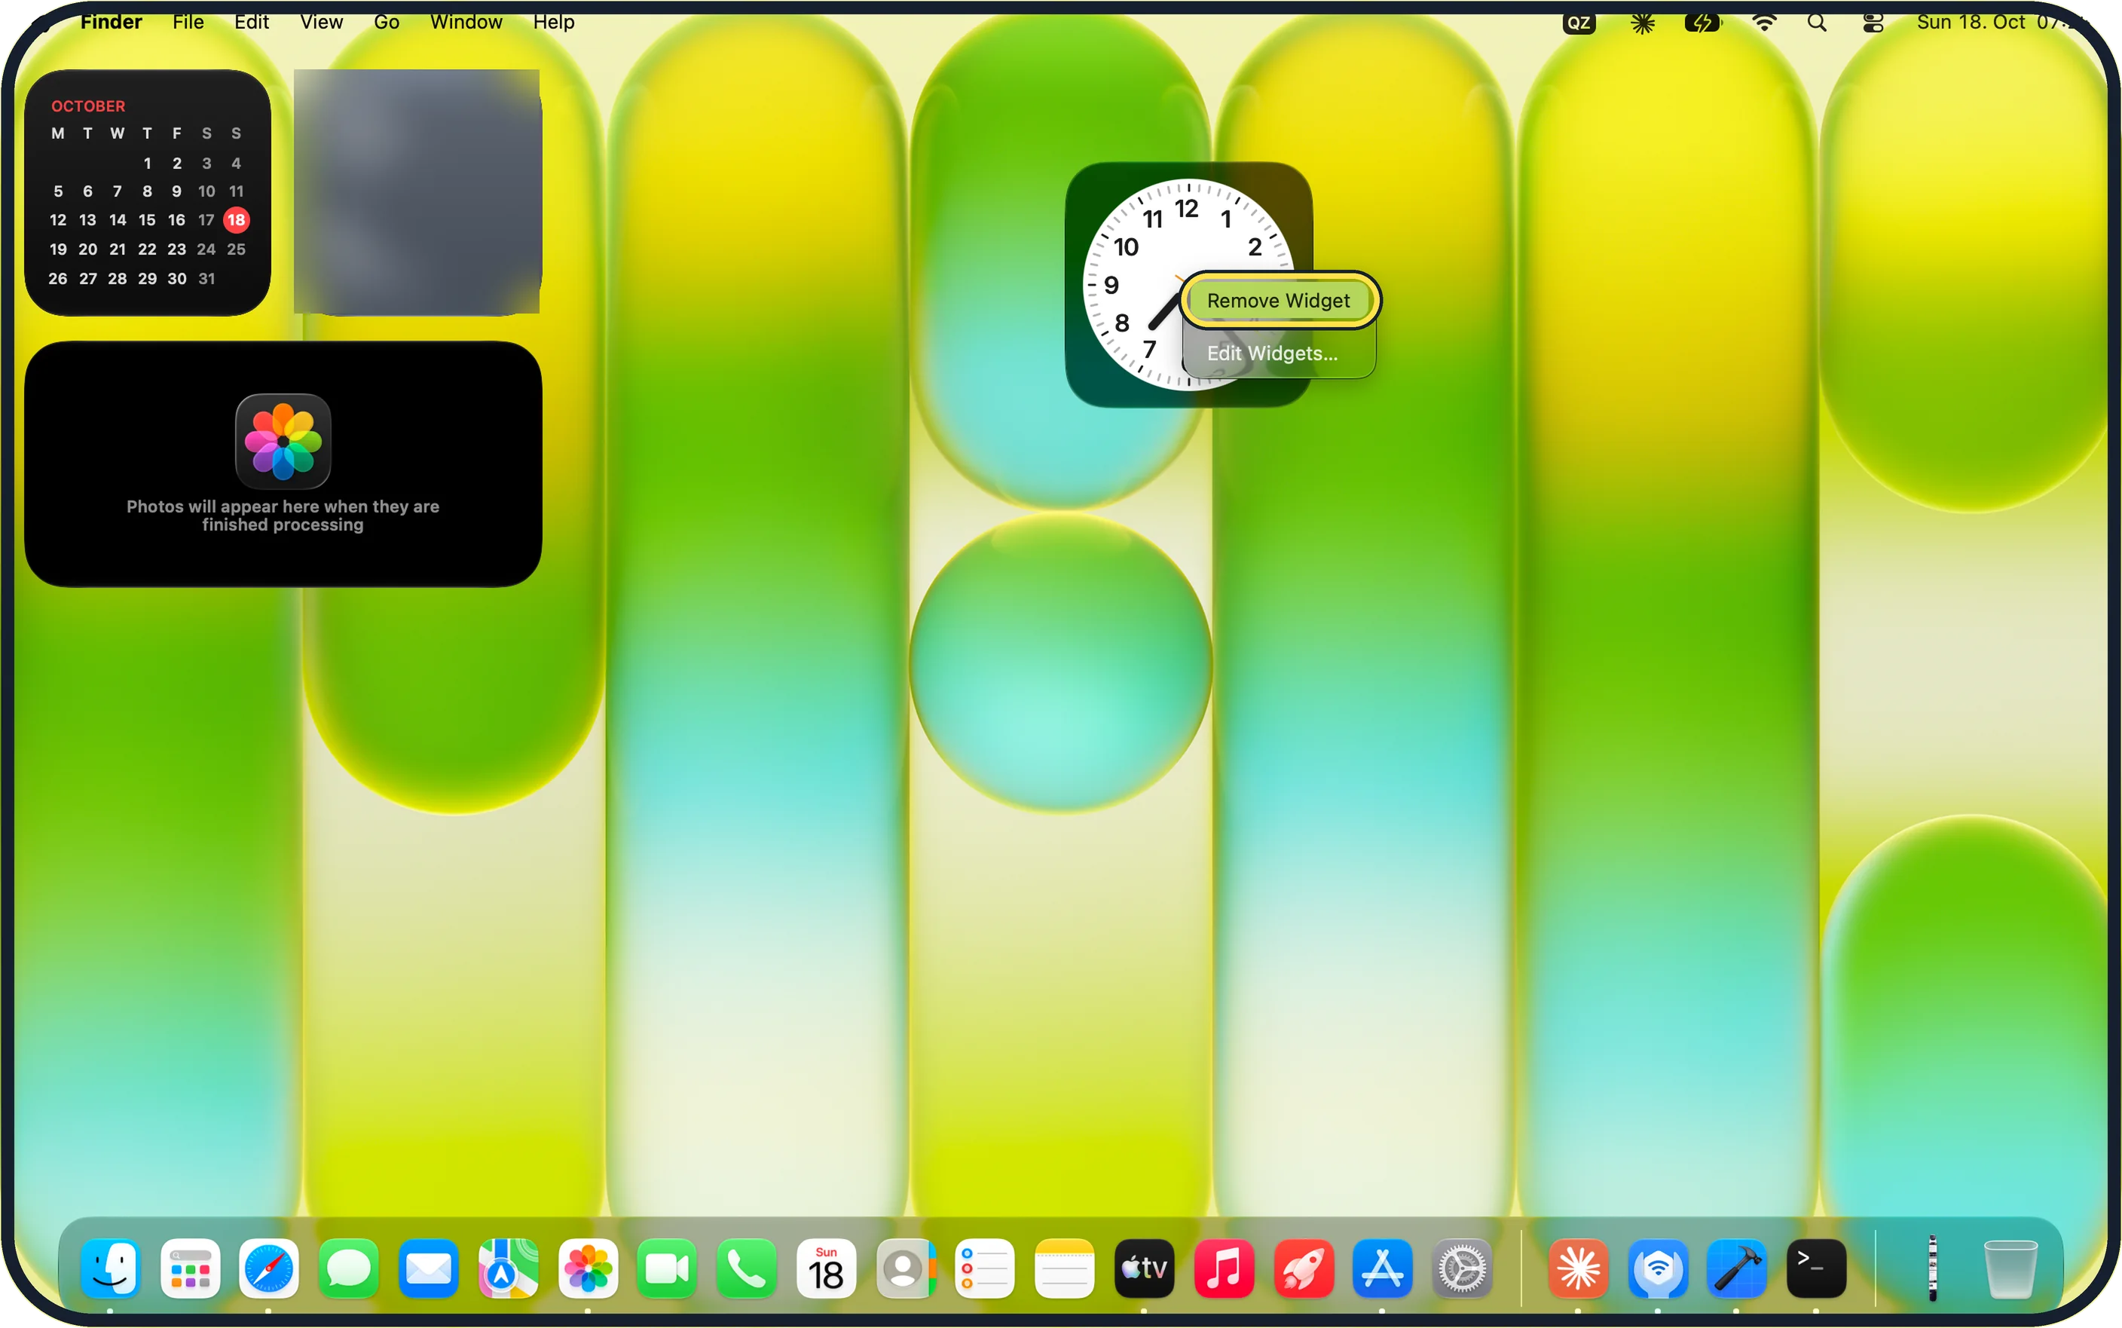This screenshot has width=2122, height=1328.
Task: Open Notes from the Dock
Action: (x=1065, y=1268)
